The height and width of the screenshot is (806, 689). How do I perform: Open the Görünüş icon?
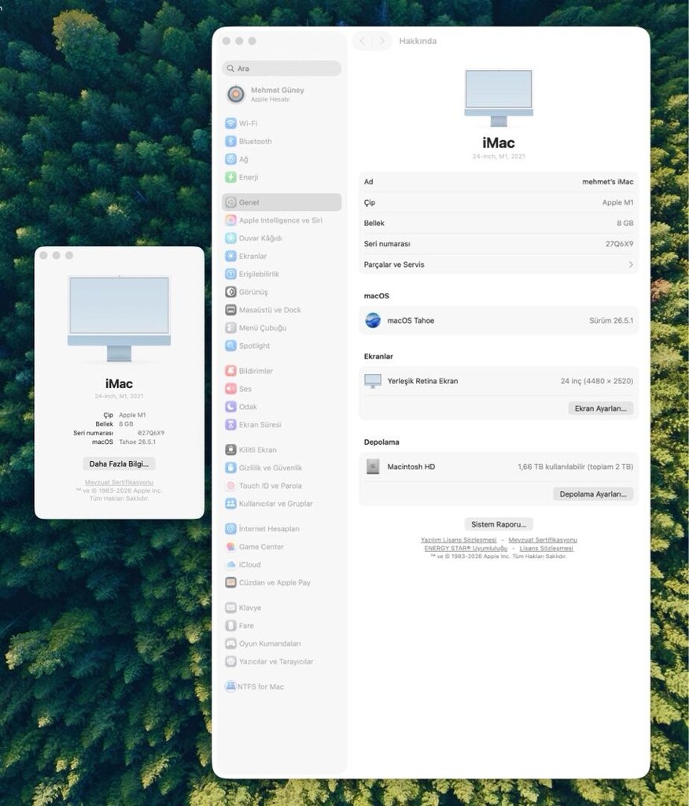(x=230, y=292)
